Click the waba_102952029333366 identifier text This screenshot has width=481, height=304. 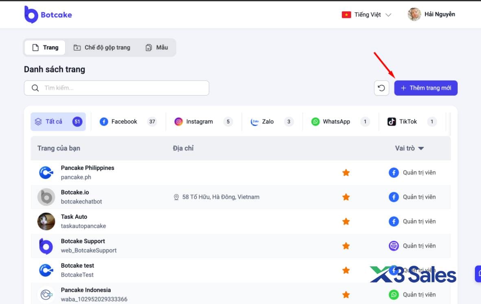pyautogui.click(x=94, y=300)
